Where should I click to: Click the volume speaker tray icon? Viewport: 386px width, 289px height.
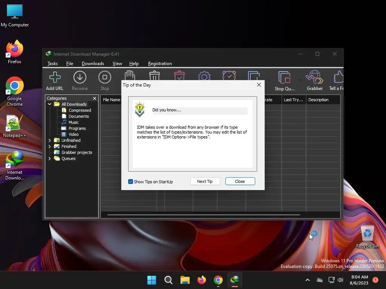click(x=340, y=280)
